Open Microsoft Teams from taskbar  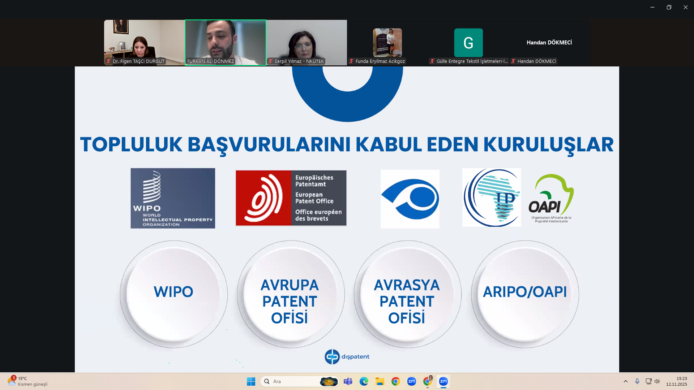pos(348,381)
